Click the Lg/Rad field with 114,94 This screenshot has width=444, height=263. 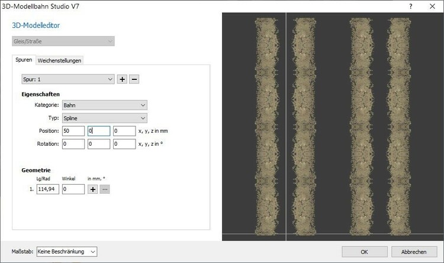48,190
